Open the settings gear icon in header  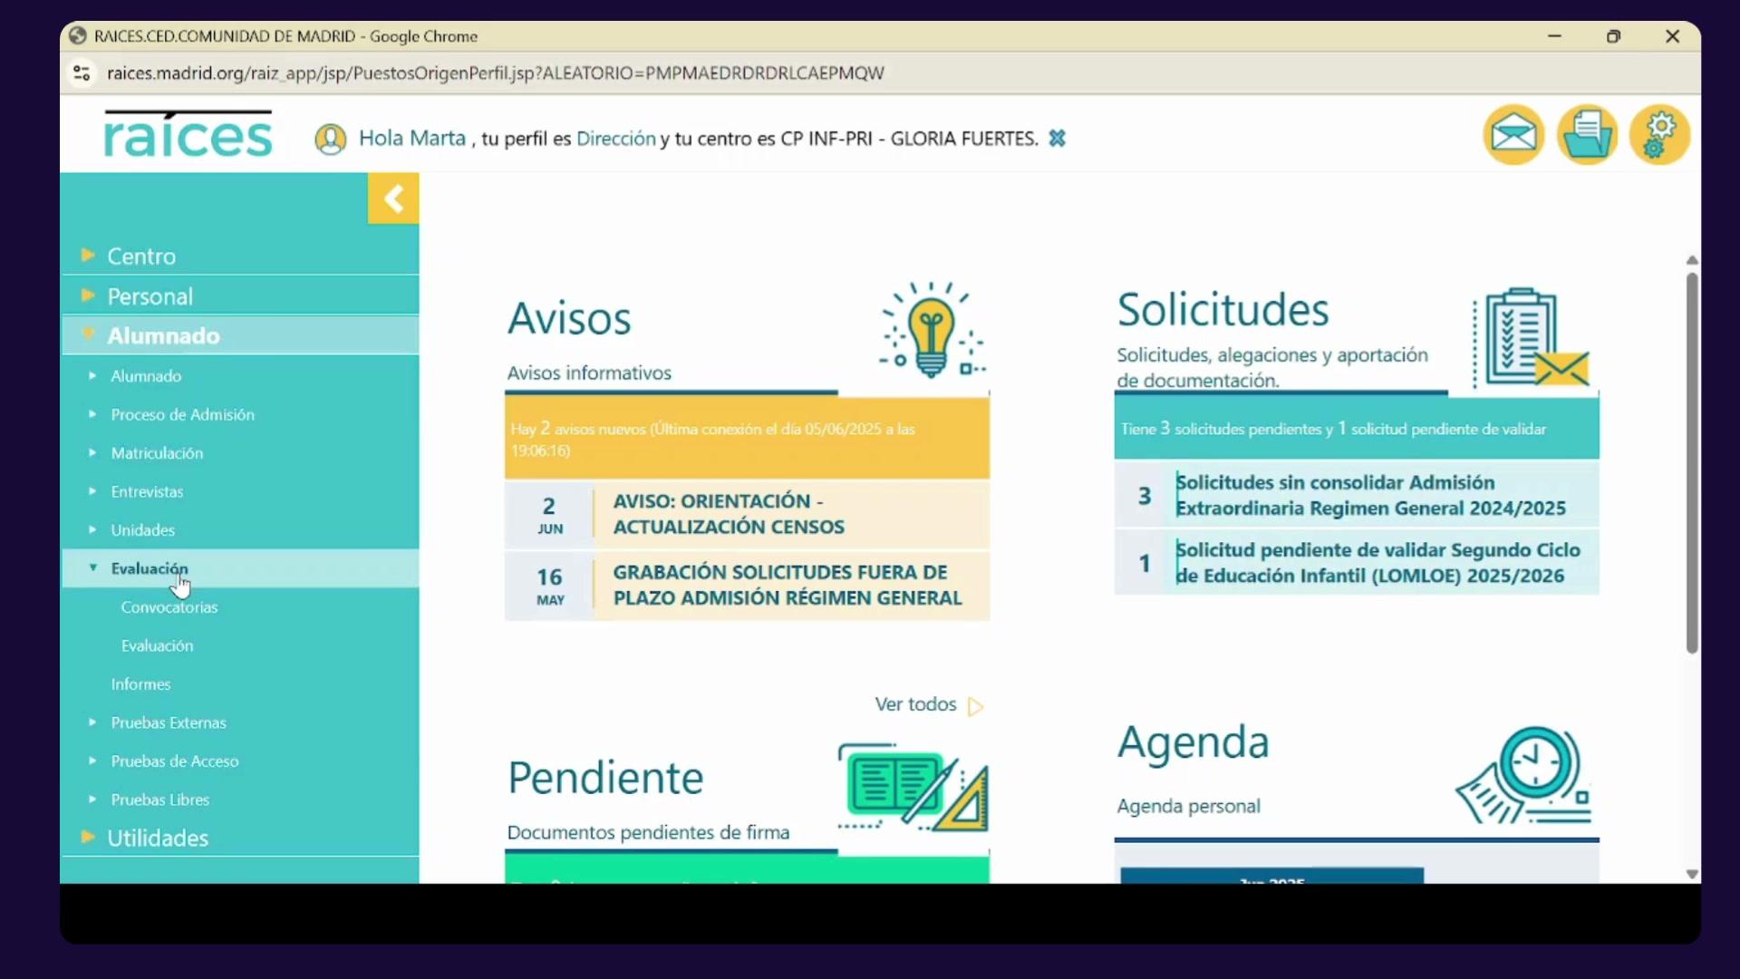1659,136
